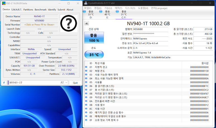The image size is (216, 128).
Task: Click status dot for attribute 07 총 쓰기량
Action: 86,90
